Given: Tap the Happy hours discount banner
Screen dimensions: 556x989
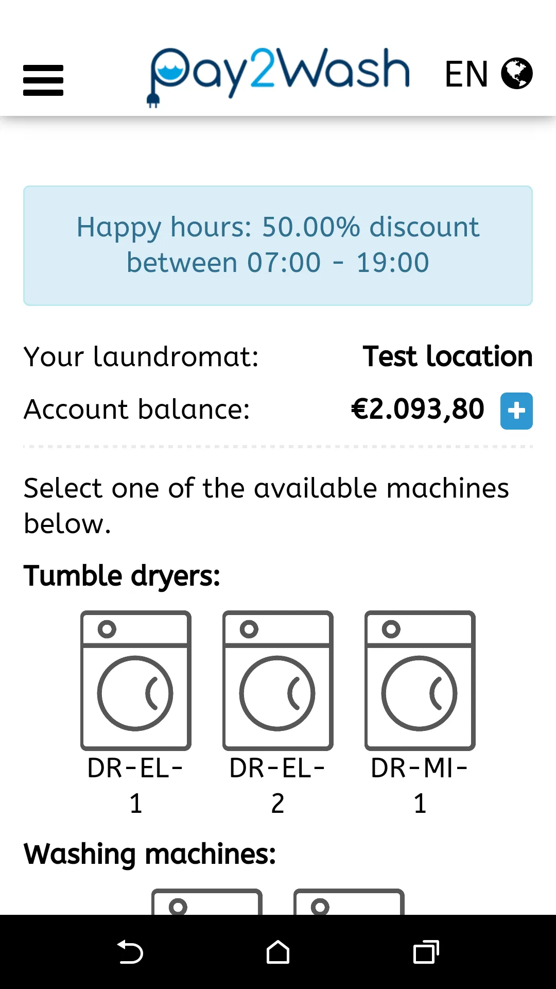Looking at the screenshot, I should 278,245.
